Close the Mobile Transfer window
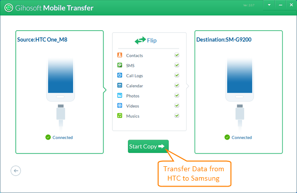Screen dimensions: 297x193 [x=292, y=5]
